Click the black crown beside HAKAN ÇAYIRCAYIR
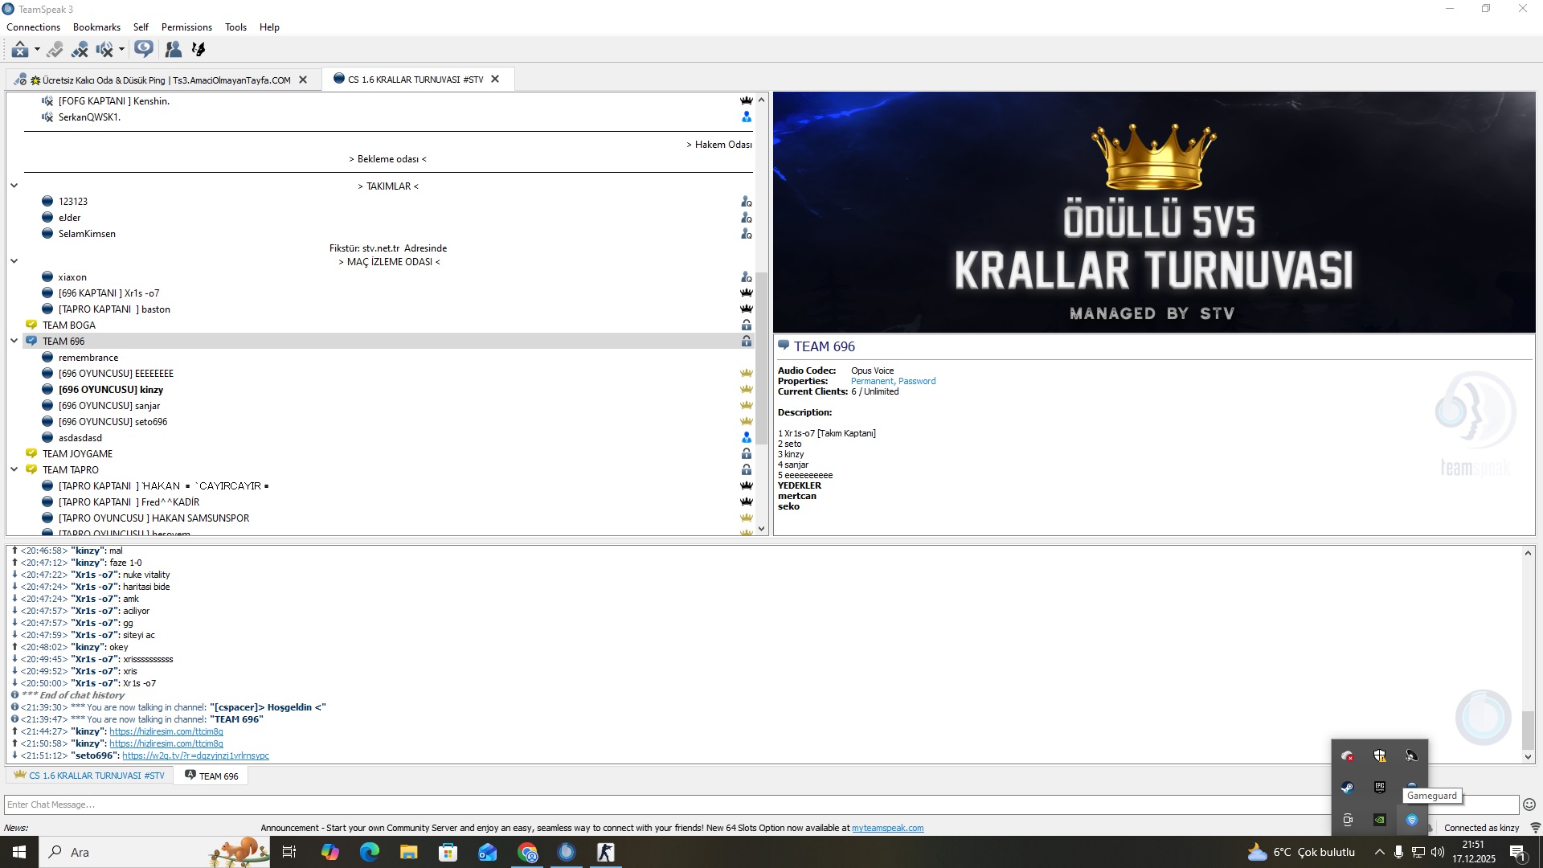This screenshot has width=1543, height=868. (746, 486)
